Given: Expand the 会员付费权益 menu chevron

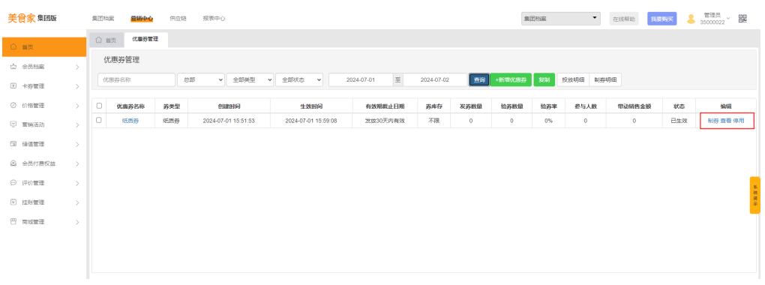Looking at the screenshot, I should point(77,164).
